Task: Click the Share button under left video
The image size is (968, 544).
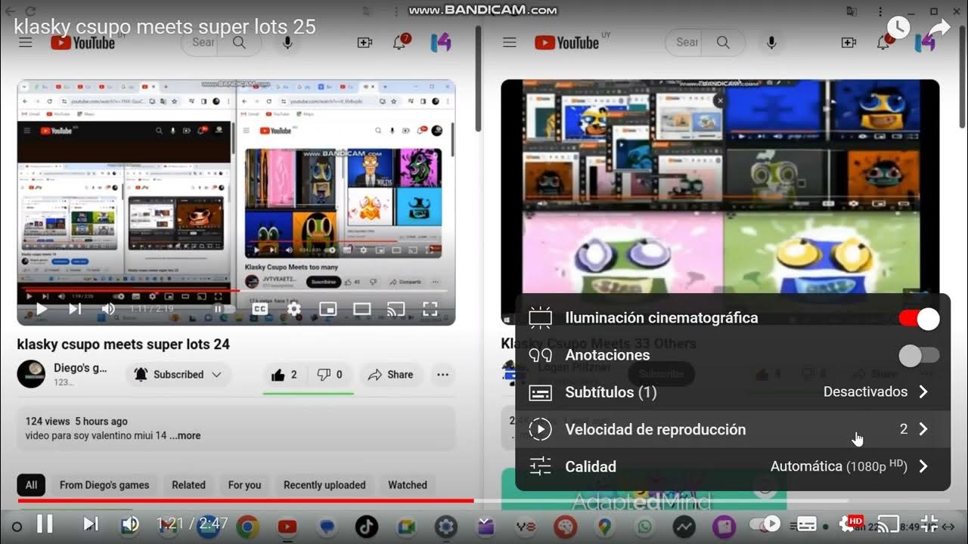Action: click(390, 375)
